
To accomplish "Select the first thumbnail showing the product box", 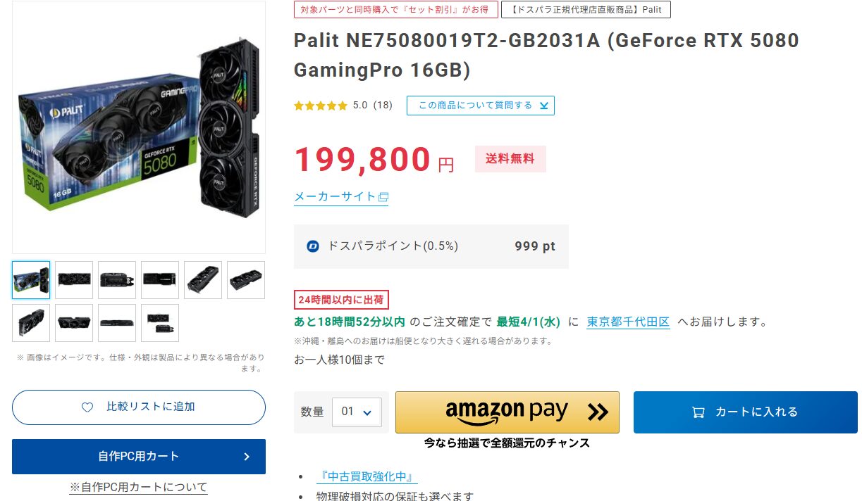I will 31,280.
